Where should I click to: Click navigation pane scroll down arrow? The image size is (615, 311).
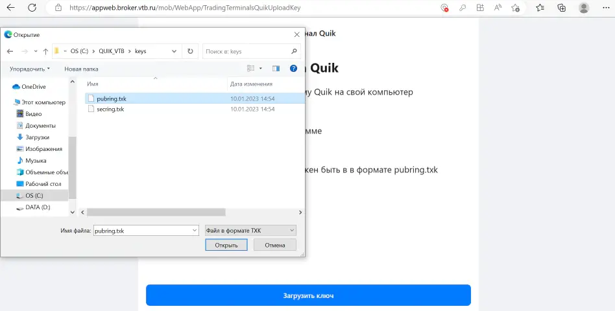click(72, 213)
